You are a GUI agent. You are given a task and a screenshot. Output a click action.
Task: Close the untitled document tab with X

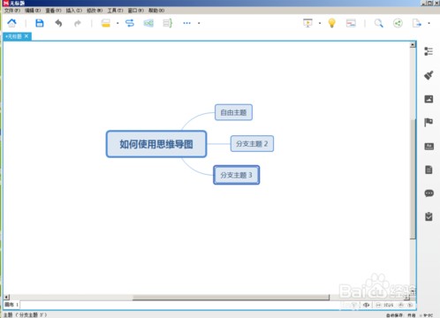(x=27, y=36)
